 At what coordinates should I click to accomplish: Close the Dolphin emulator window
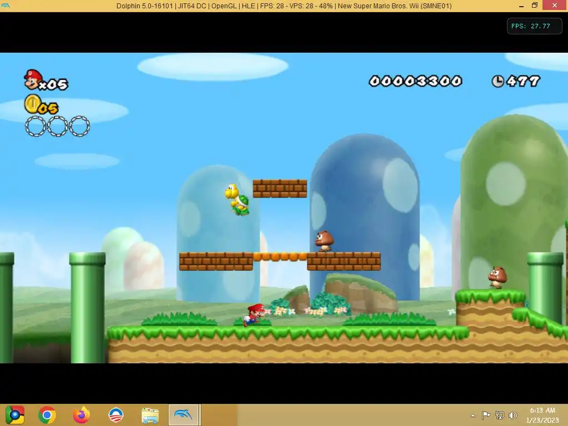tap(555, 6)
